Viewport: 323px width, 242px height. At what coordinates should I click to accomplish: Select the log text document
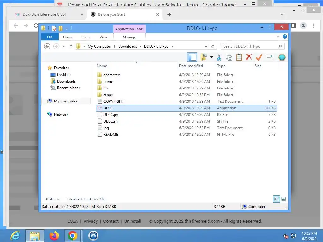(x=186, y=128)
